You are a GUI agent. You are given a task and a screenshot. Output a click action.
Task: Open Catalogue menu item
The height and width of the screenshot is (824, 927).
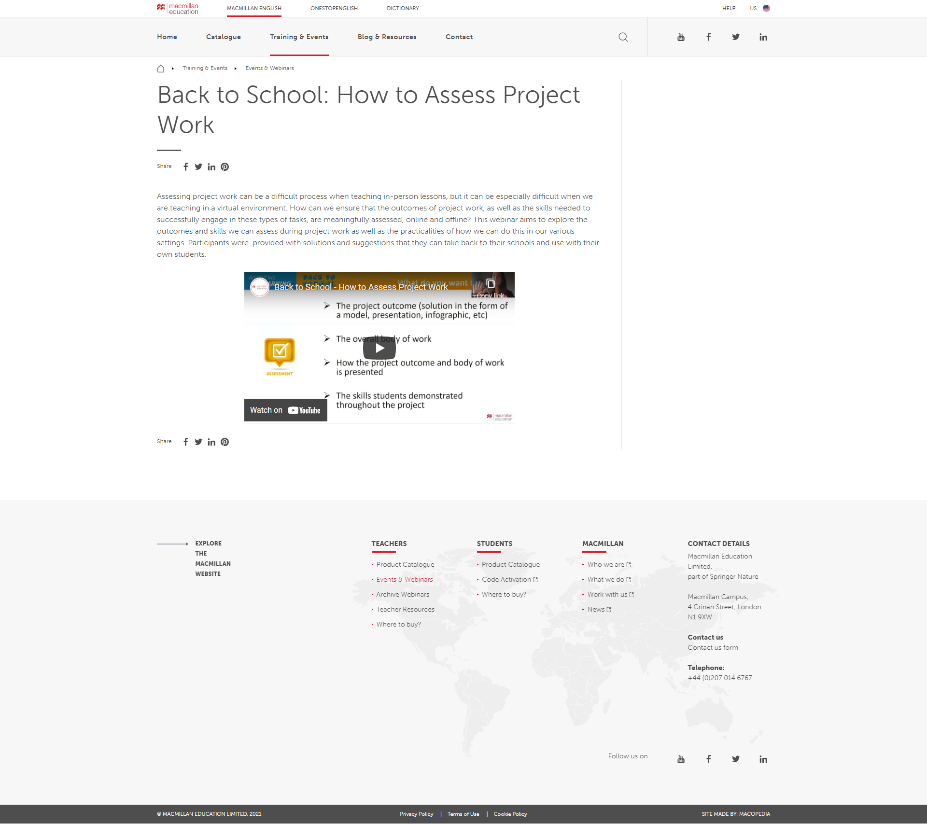(x=224, y=37)
